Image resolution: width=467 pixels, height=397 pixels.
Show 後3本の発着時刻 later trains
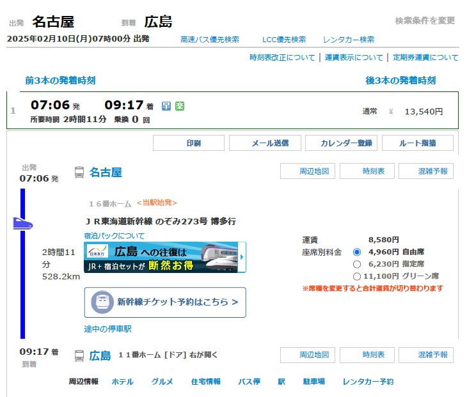(400, 81)
